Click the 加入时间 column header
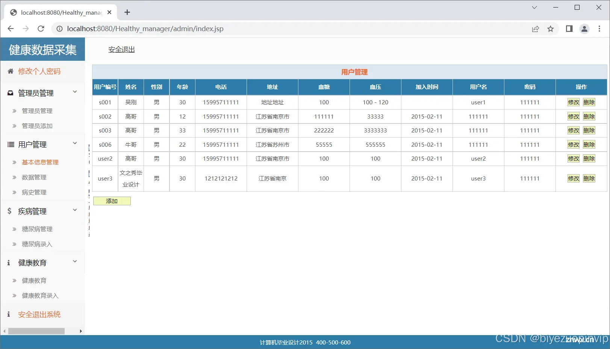 427,87
